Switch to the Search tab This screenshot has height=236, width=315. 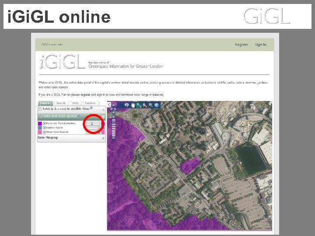(61, 103)
